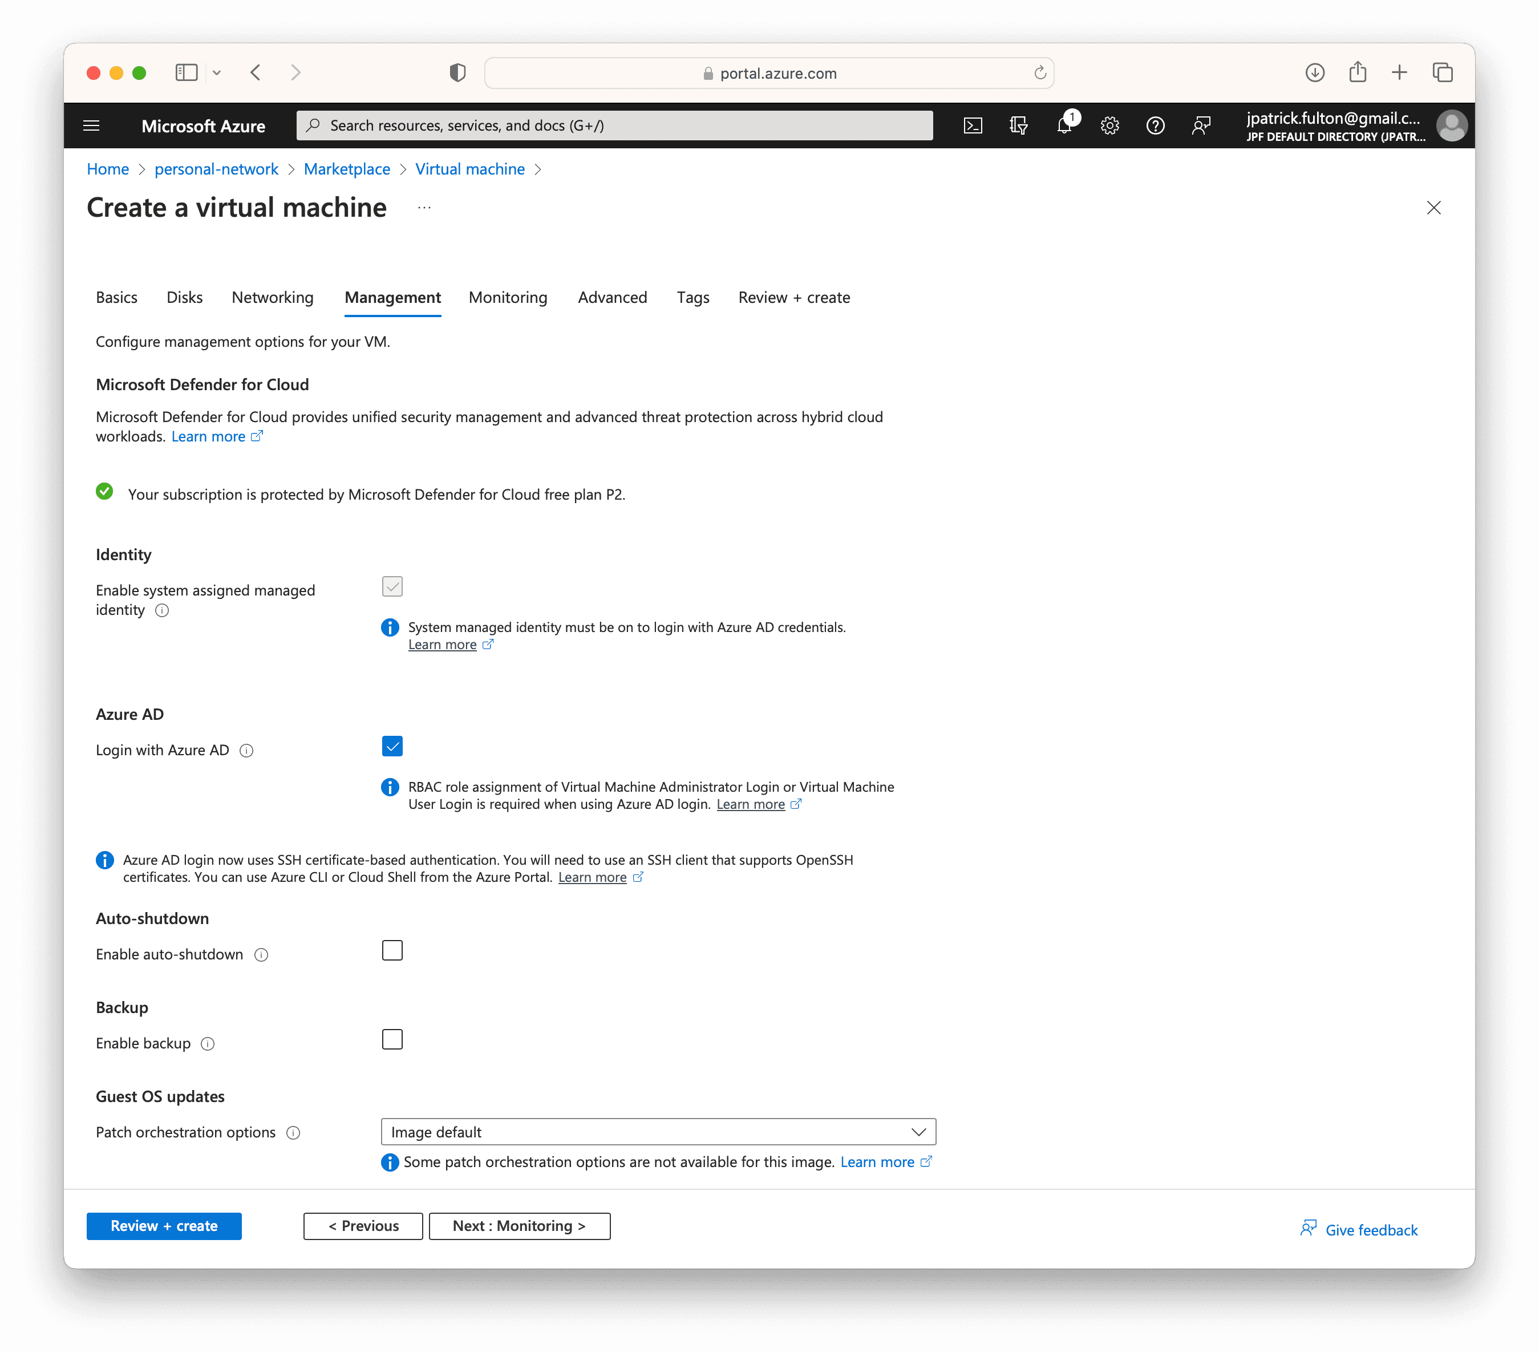Enable backup checkbox
Screen dimensions: 1539x1353
point(392,1039)
